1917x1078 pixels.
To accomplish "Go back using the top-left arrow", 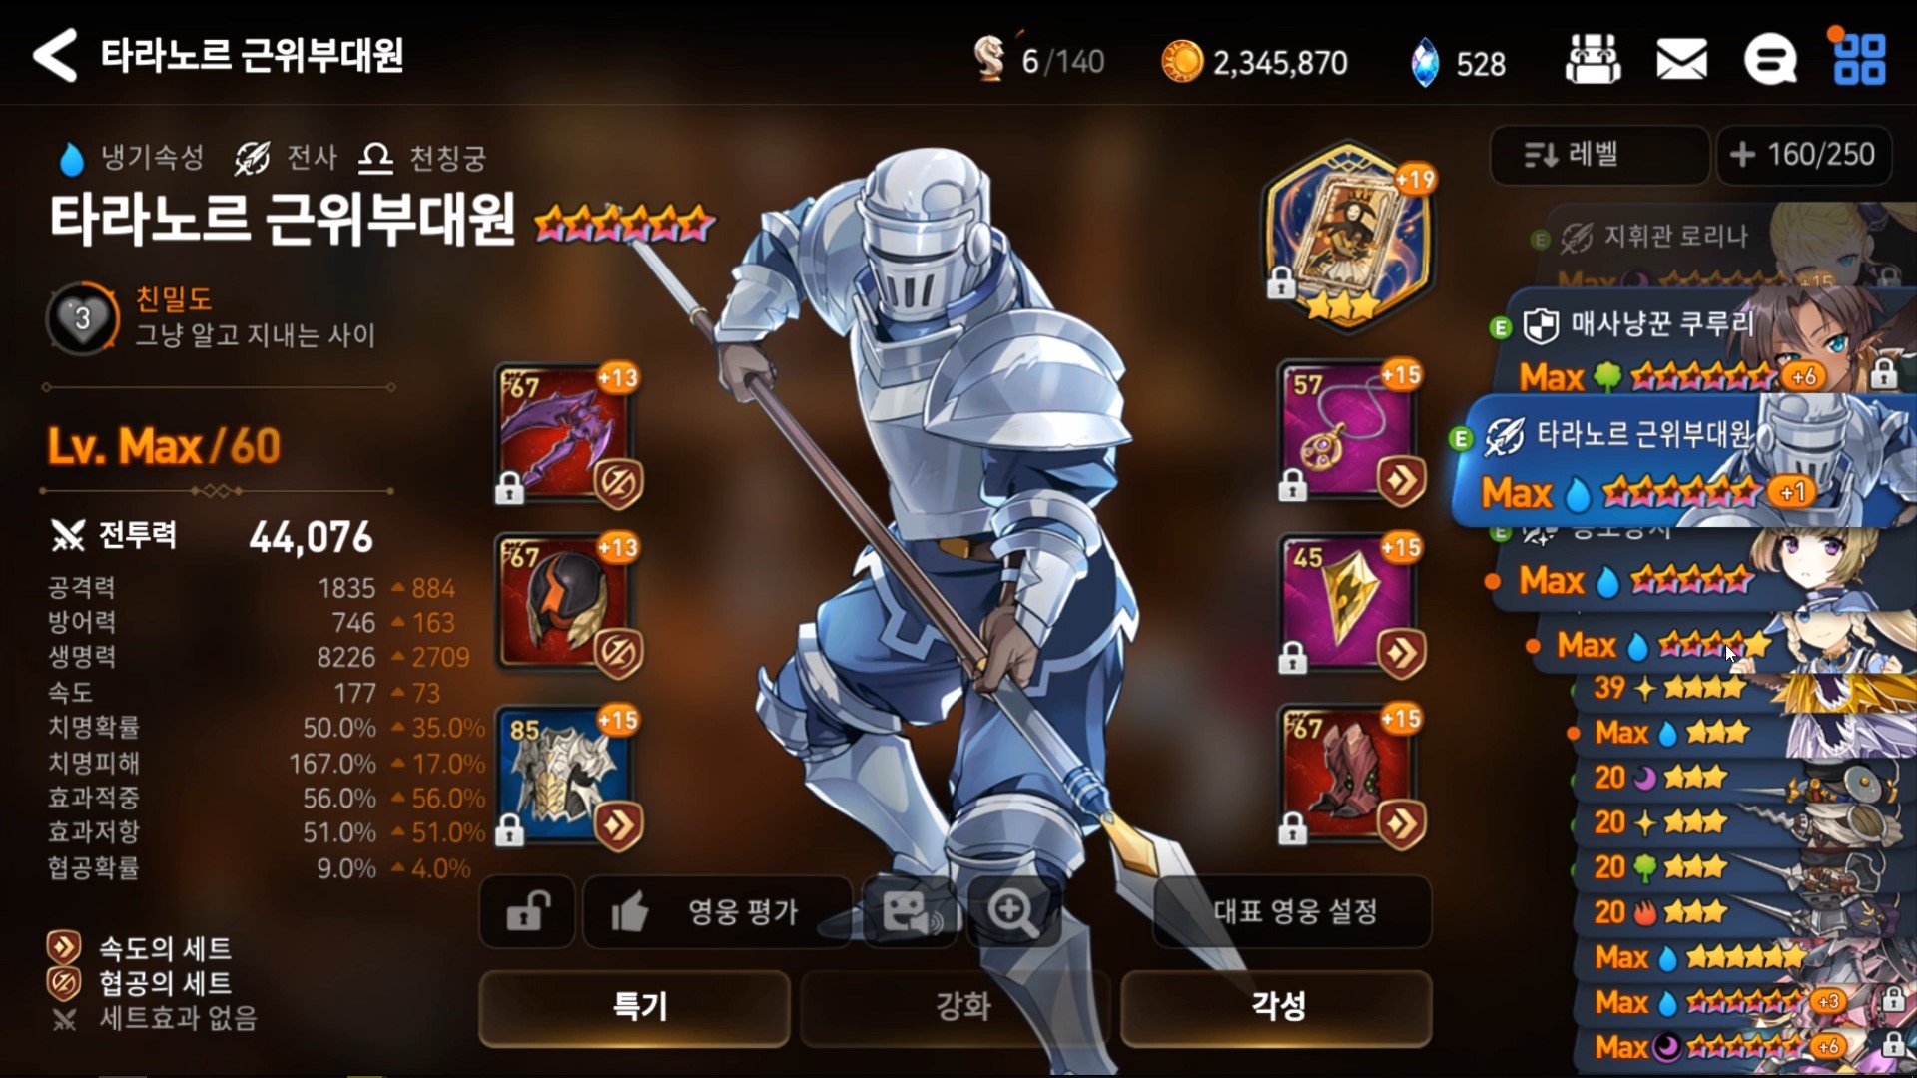I will coord(55,55).
